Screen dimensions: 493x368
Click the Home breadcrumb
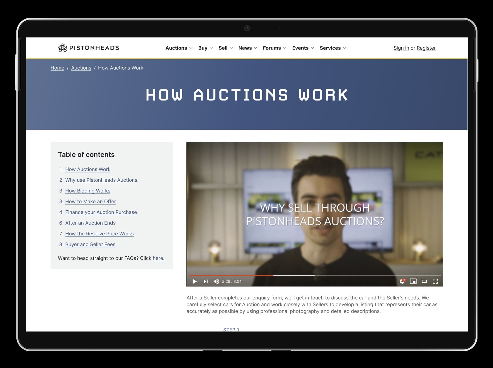(x=57, y=68)
